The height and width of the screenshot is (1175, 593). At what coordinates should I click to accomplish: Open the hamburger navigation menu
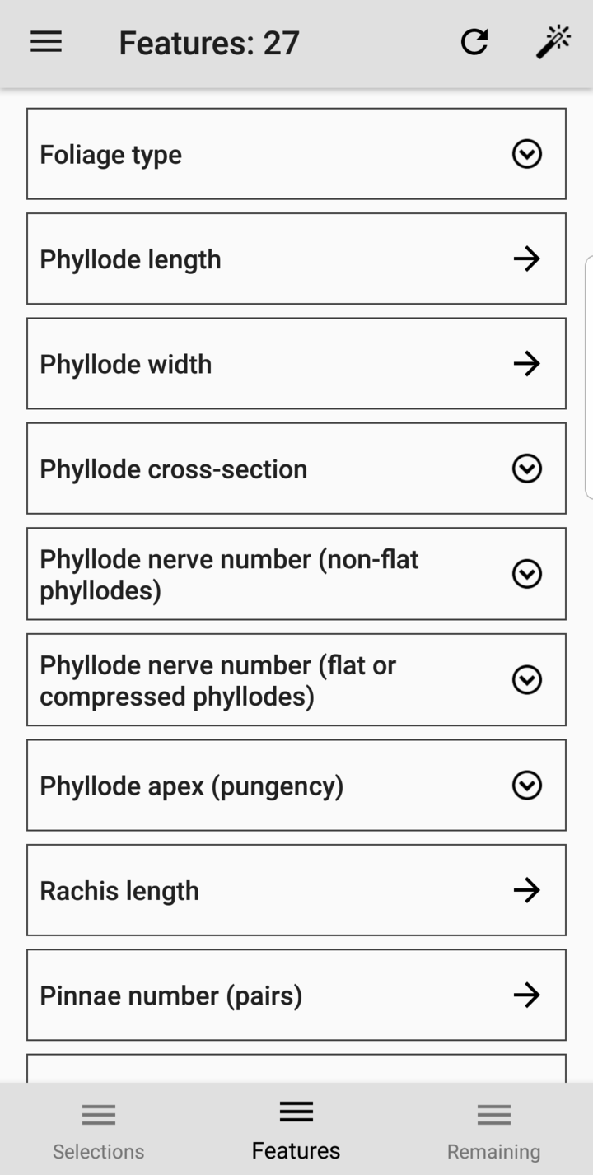(x=46, y=42)
